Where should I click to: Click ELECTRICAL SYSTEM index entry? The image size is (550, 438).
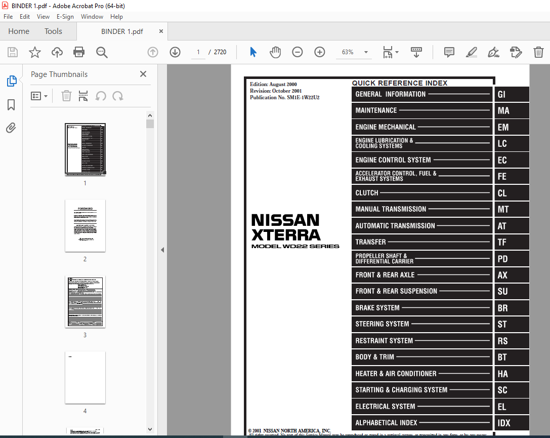click(422, 407)
